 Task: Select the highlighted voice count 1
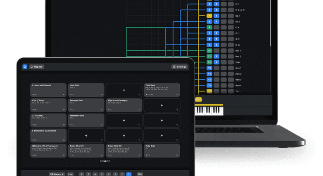click(128, 174)
